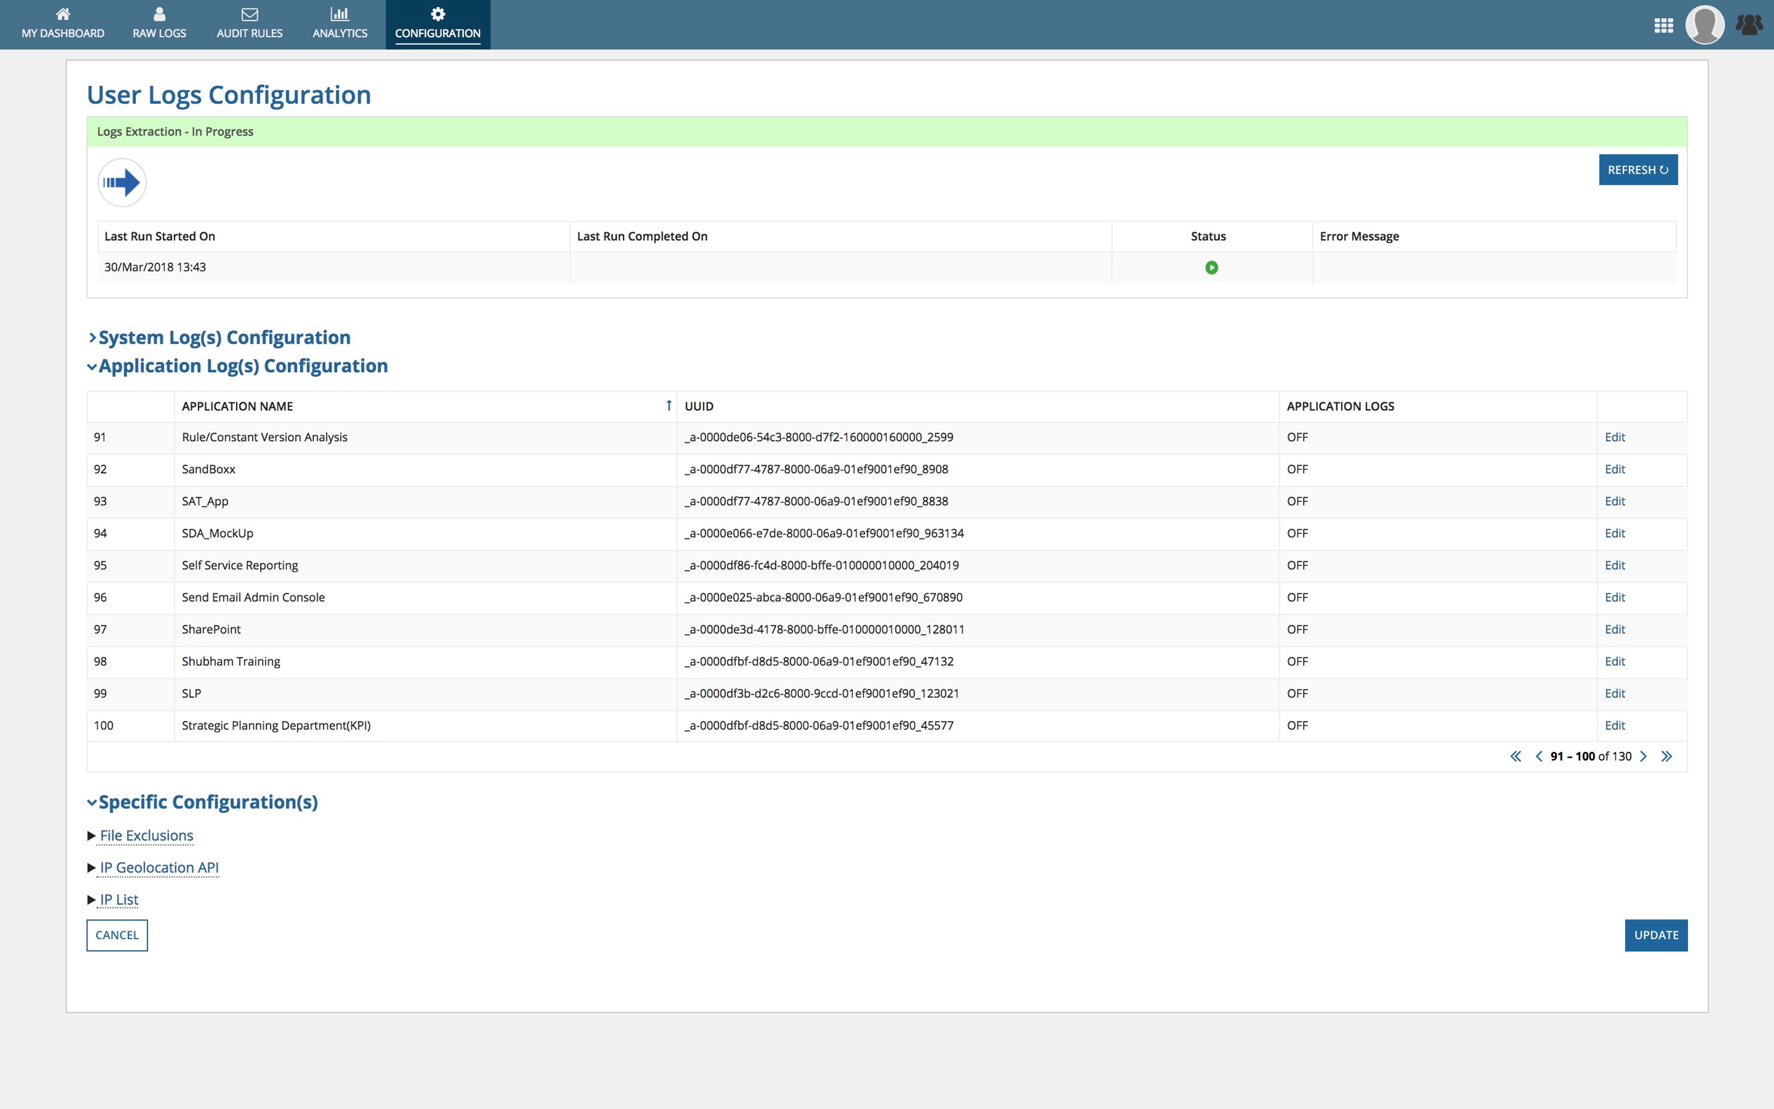
Task: Click the Refresh button
Action: pos(1638,170)
